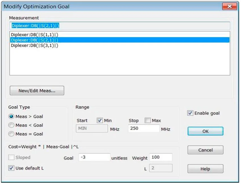Pick the Meas = Goal option
The width and height of the screenshot is (241, 184).
coord(12,134)
